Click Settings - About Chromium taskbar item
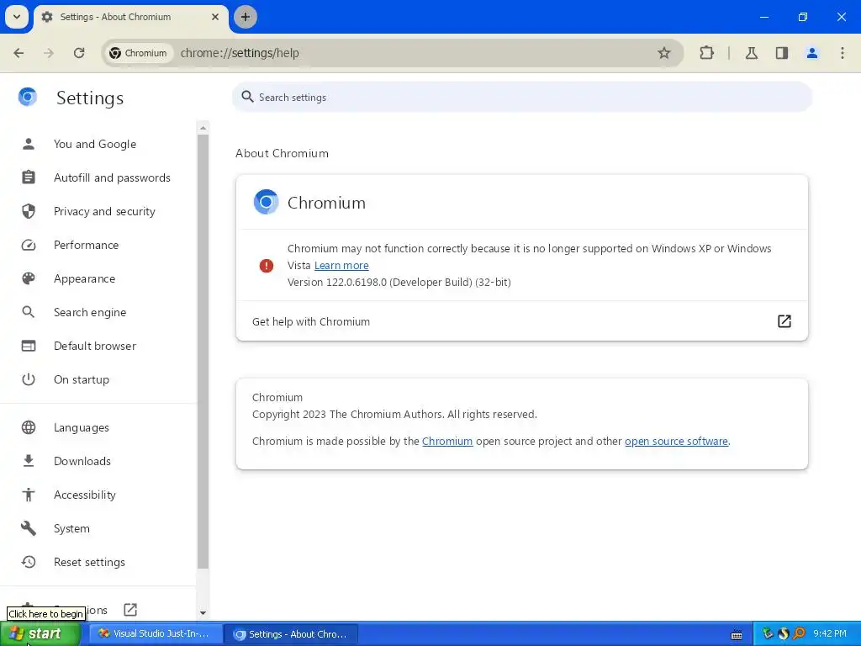The width and height of the screenshot is (861, 646). click(291, 634)
